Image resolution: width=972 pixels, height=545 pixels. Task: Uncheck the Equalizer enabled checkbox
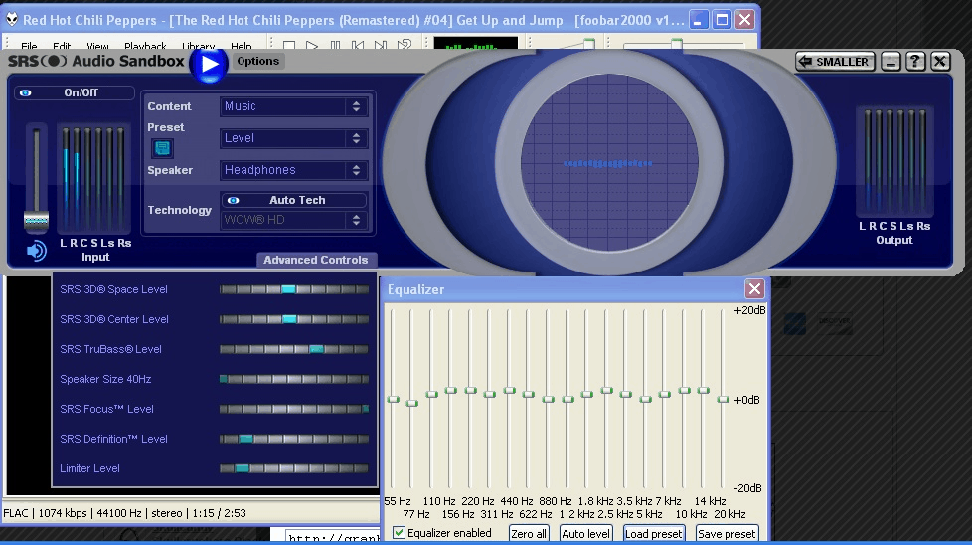click(400, 533)
